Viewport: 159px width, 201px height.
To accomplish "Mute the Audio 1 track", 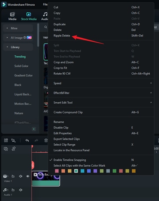I will (21, 190).
